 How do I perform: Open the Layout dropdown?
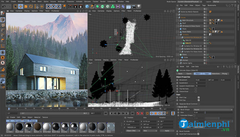(x=224, y=2)
